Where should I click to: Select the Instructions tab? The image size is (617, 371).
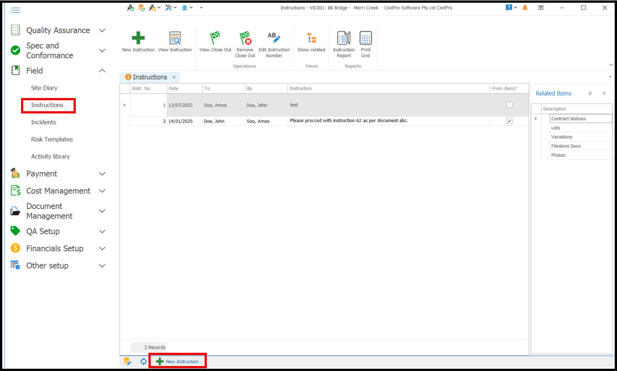(x=150, y=77)
